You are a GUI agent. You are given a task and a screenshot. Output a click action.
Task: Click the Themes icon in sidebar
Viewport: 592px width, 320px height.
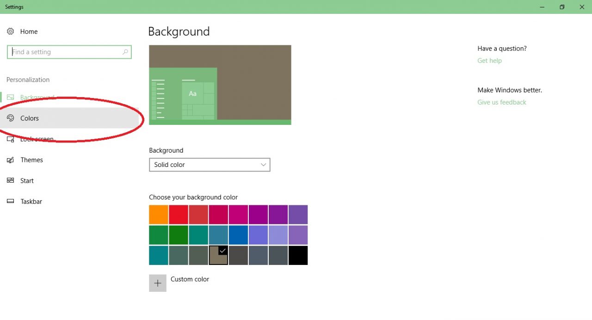click(x=10, y=160)
